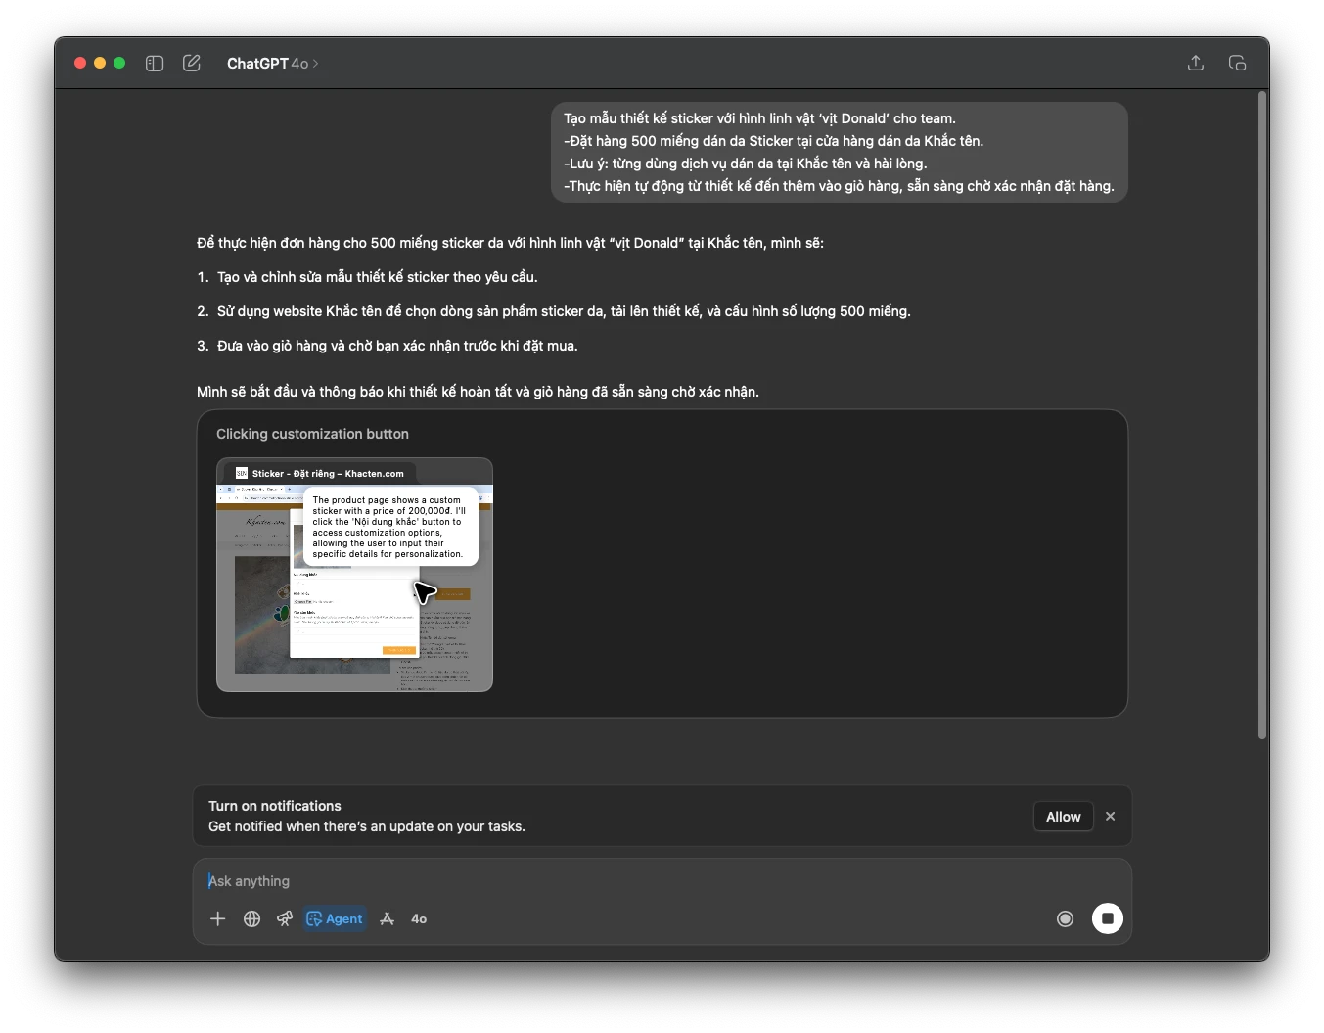Open the ChatGPT 4o model selector

point(272,63)
